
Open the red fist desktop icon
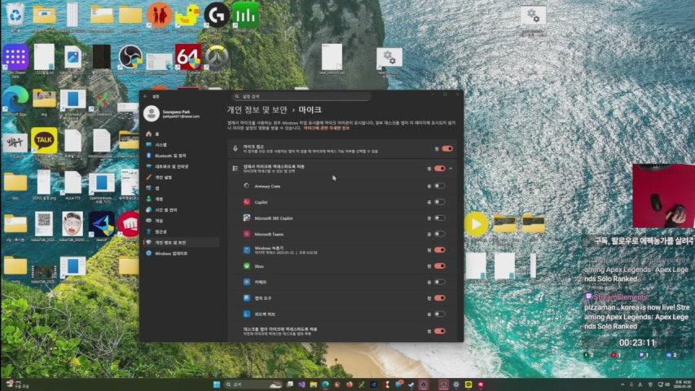coord(129,225)
